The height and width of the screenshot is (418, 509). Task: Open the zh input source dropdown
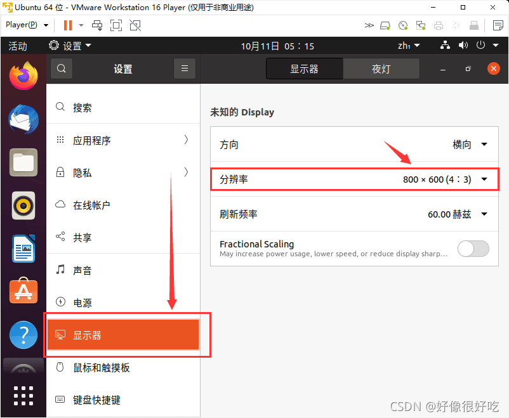coord(409,46)
